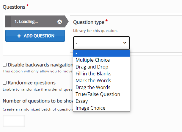Click the ADD QUESTION button text

39,36
